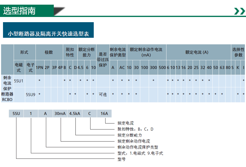Viewport: 246px width, 167px height.
Task: Click the 4.5kA box in the model code
Action: click(x=75, y=113)
